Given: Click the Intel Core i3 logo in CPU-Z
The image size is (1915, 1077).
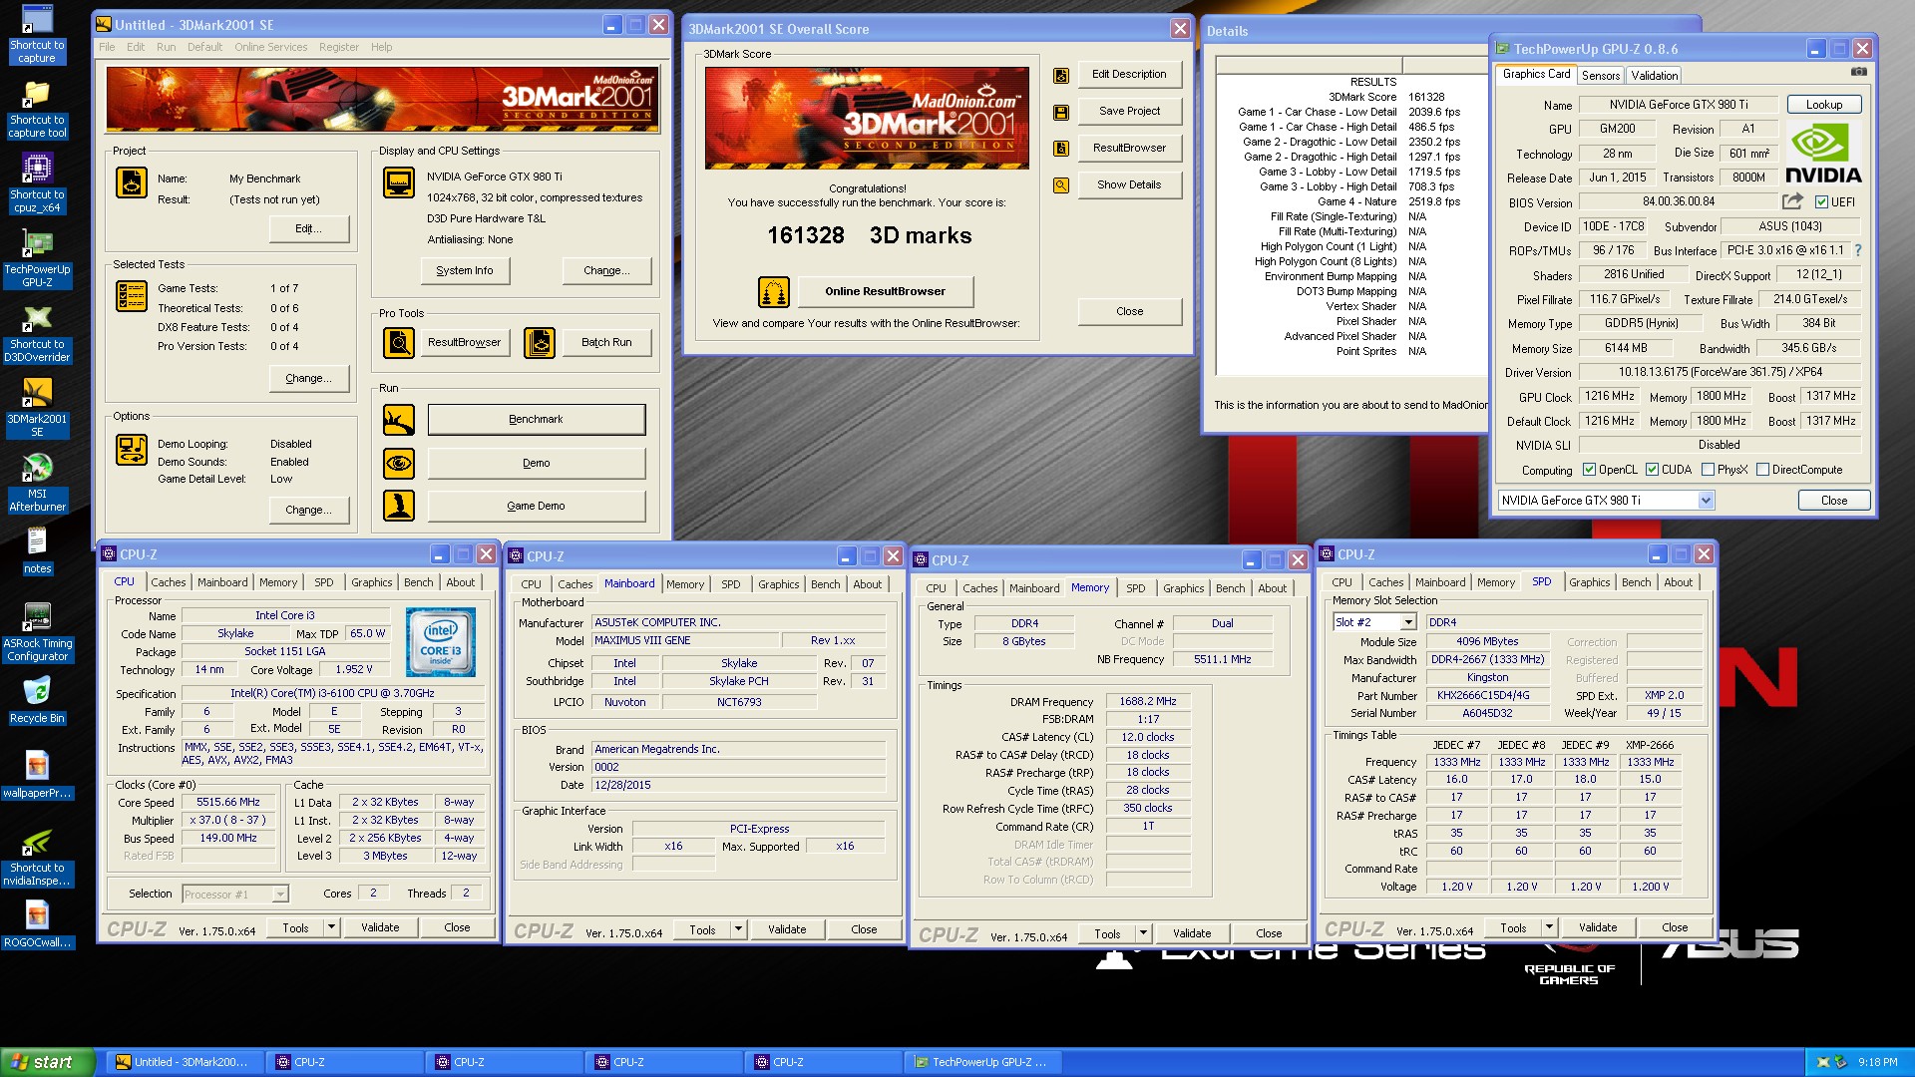Looking at the screenshot, I should pos(440,642).
